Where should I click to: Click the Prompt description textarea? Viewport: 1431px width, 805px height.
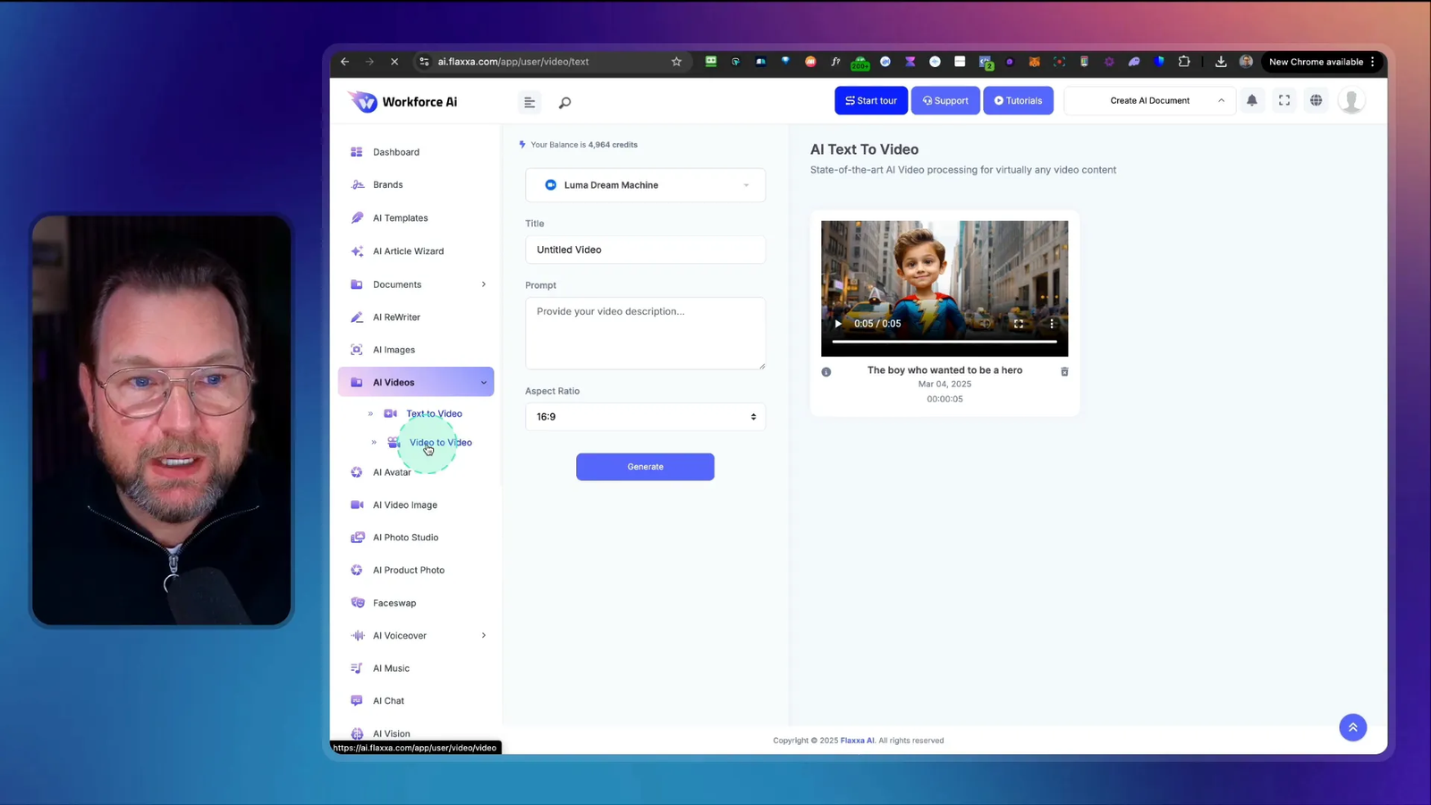tap(645, 333)
